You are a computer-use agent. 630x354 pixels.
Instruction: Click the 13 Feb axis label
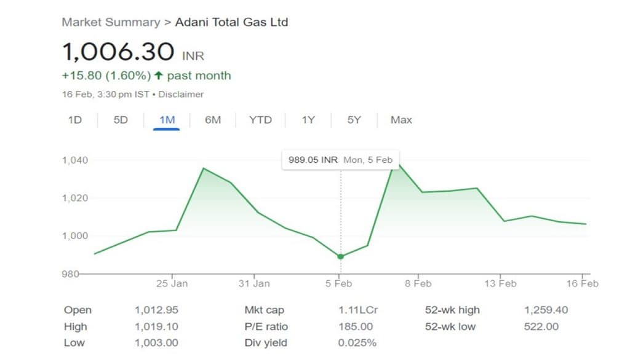(x=500, y=283)
